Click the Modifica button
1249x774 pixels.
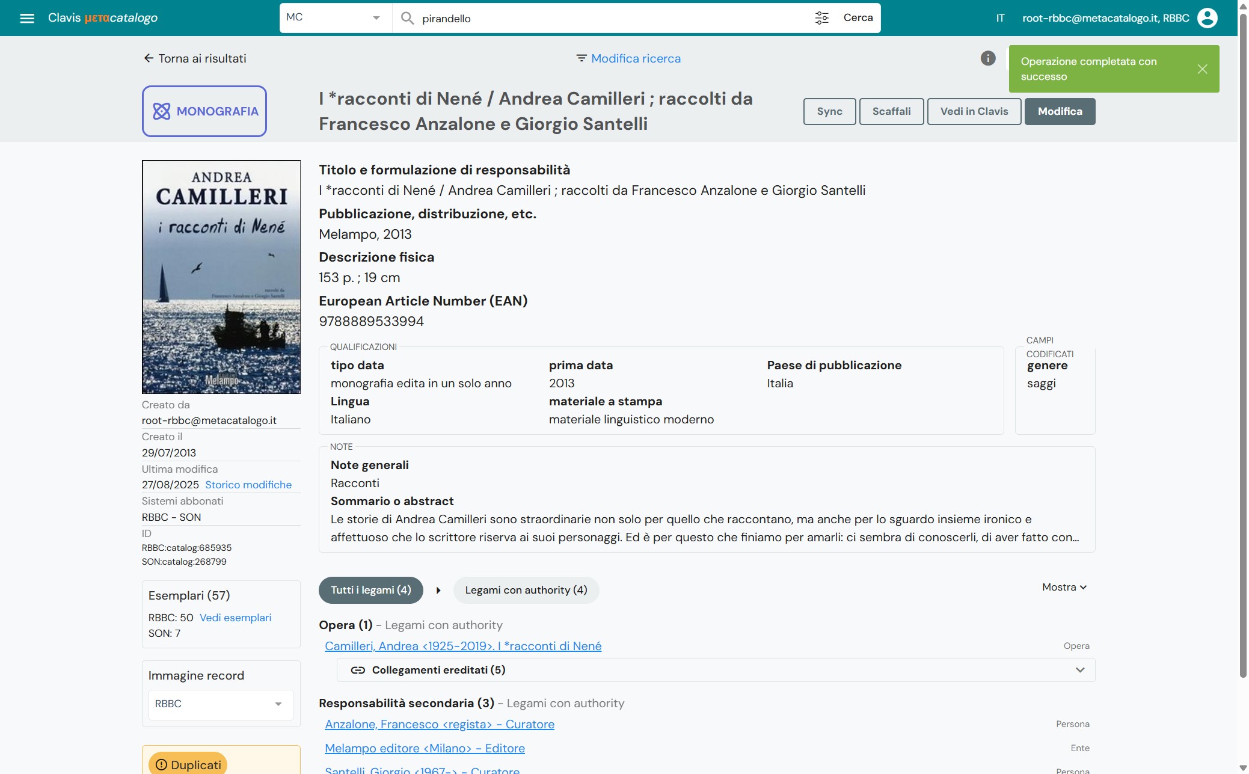coord(1060,112)
